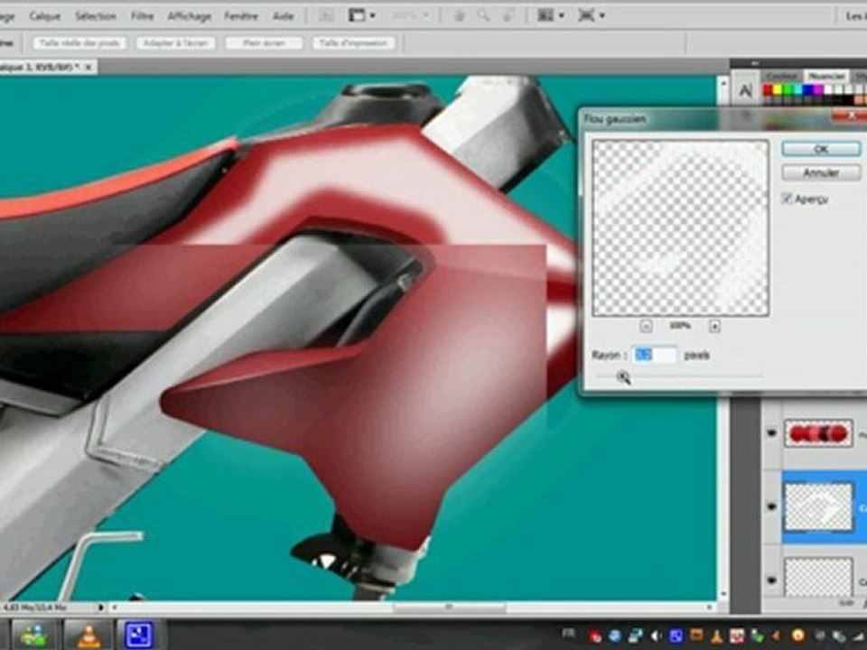The height and width of the screenshot is (650, 867).
Task: Pick the red swatch in Nuancier panel
Action: 768,89
